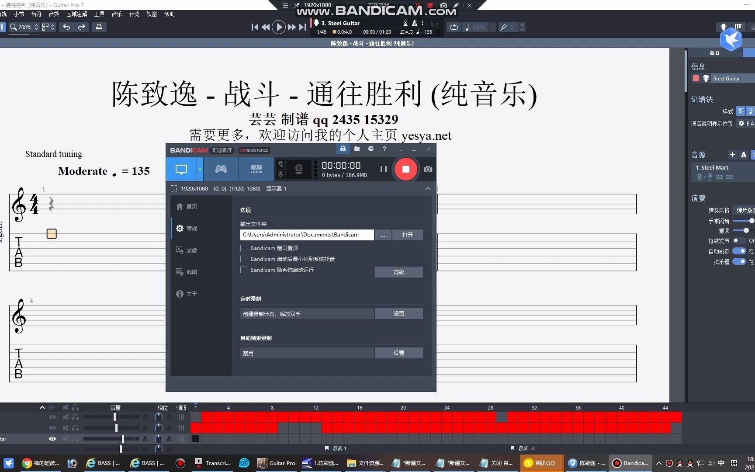Click the 高级 advanced button

[398, 272]
